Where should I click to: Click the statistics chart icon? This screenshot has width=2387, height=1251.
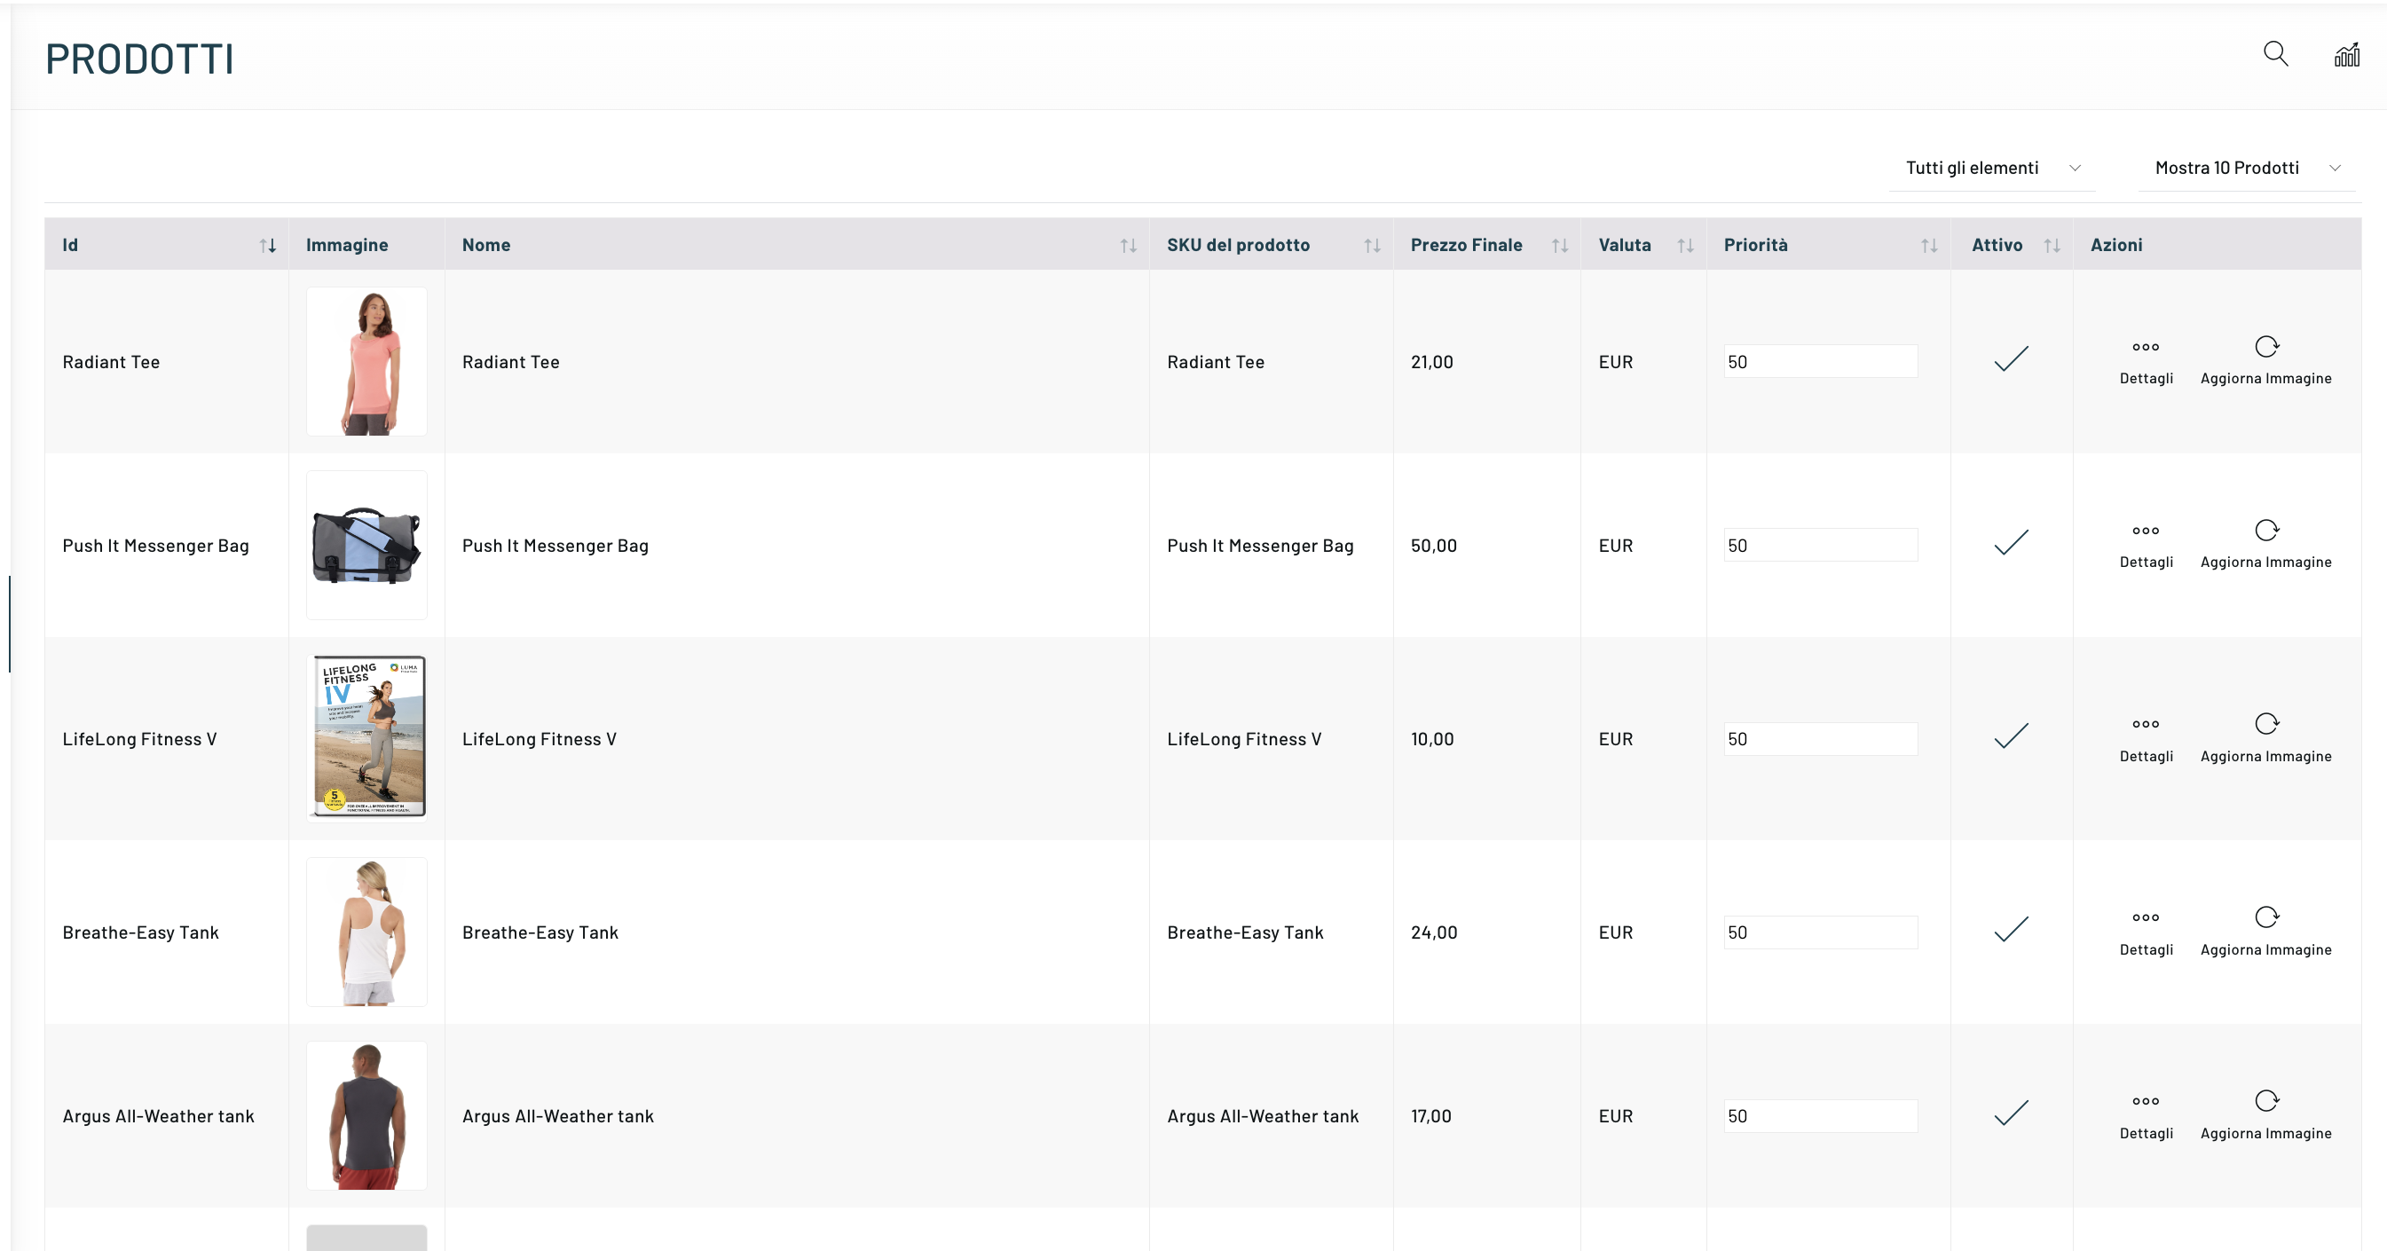(2346, 56)
